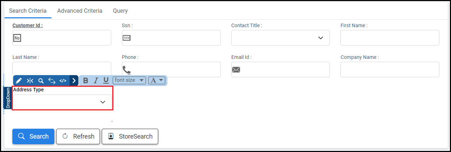Open the Query tab

[x=120, y=11]
